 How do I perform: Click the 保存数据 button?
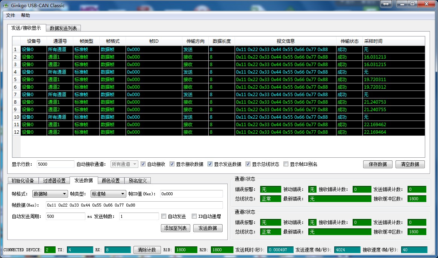[x=377, y=164]
